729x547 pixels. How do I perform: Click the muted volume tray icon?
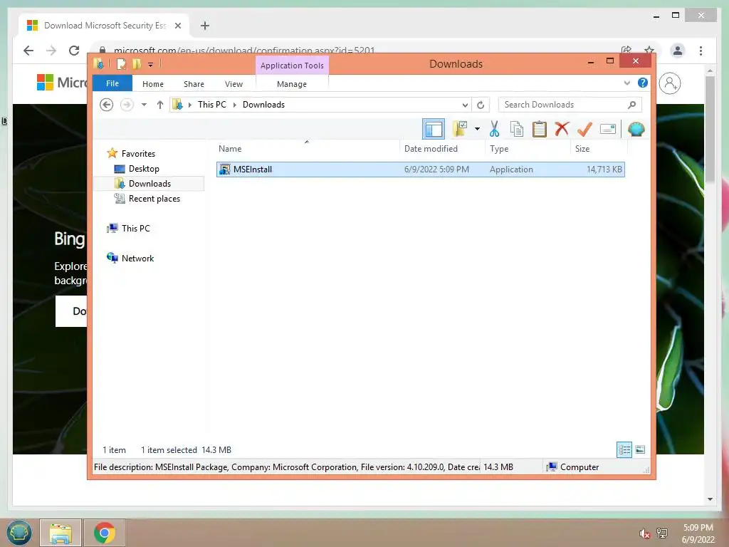(x=644, y=533)
